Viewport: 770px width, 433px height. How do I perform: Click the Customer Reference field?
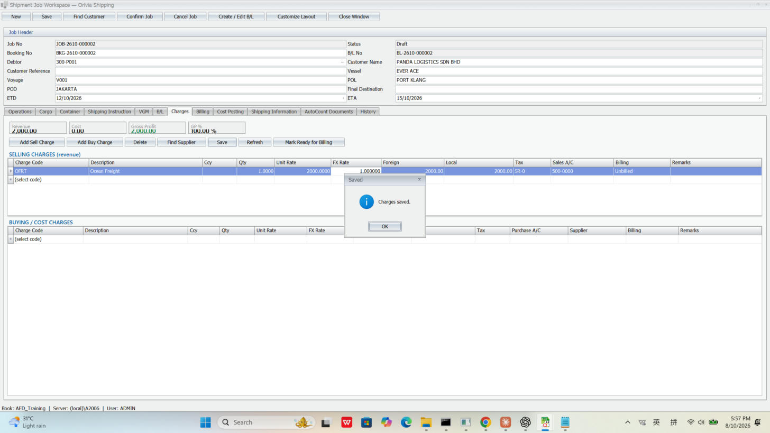[200, 71]
